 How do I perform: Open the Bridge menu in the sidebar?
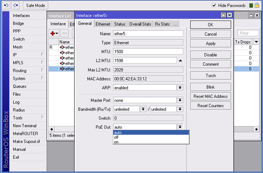18,24
